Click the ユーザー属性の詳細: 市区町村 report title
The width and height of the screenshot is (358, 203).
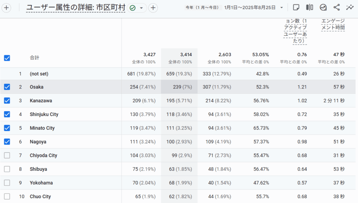(x=76, y=8)
